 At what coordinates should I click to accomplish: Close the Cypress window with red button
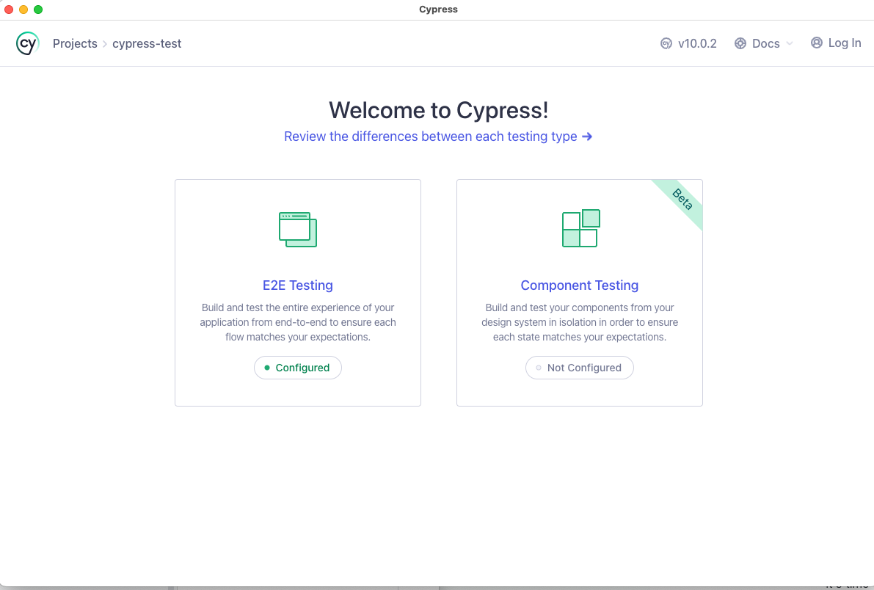point(9,10)
